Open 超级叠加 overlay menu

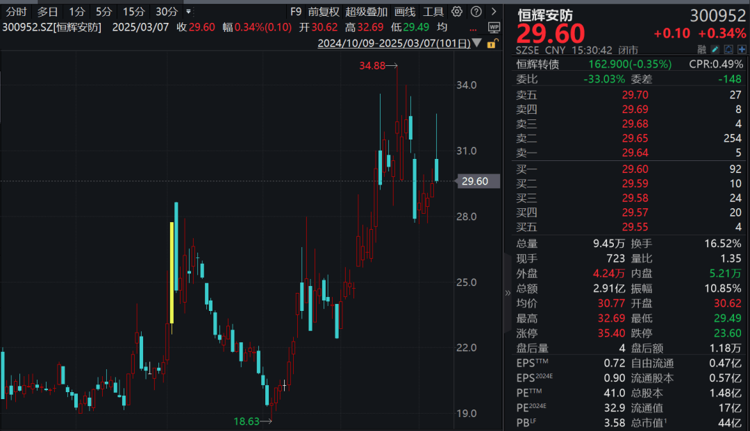pyautogui.click(x=367, y=12)
